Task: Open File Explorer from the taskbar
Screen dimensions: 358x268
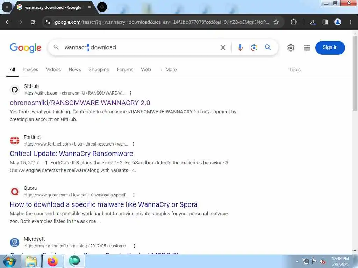Action: point(31,261)
